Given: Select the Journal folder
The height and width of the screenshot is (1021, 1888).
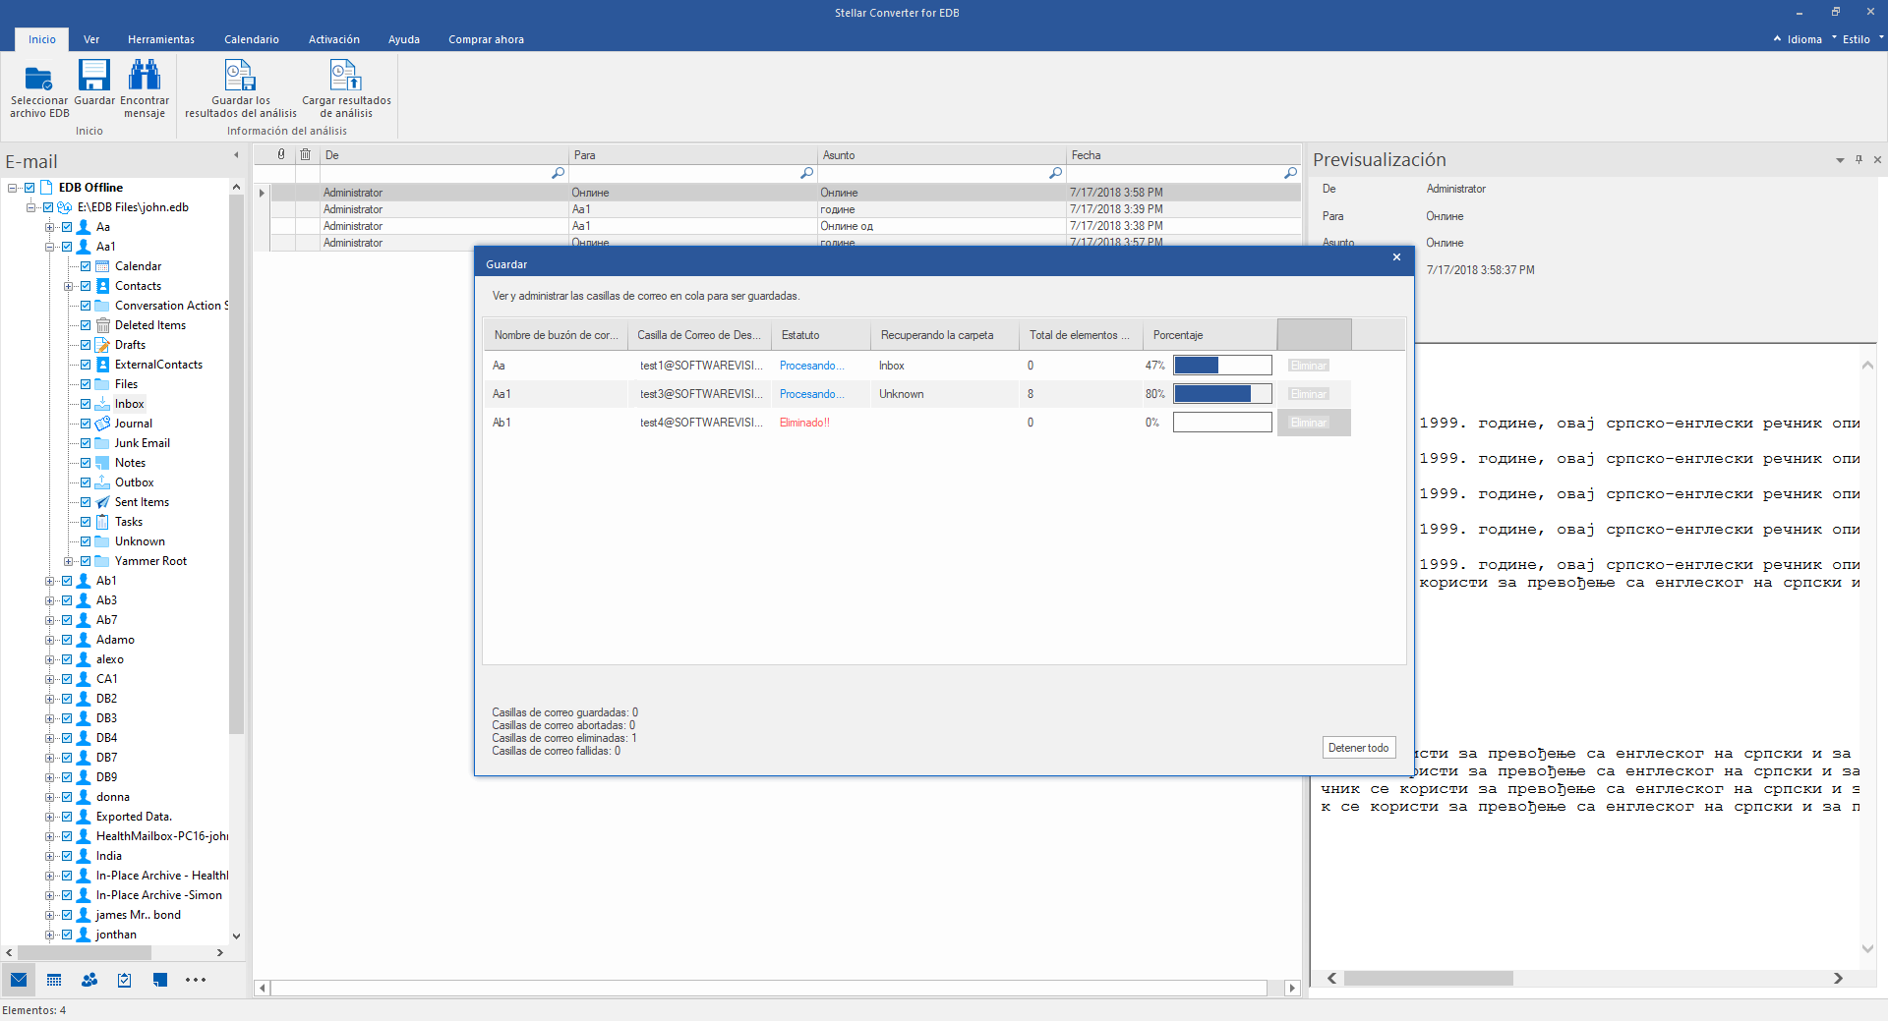Looking at the screenshot, I should [133, 424].
